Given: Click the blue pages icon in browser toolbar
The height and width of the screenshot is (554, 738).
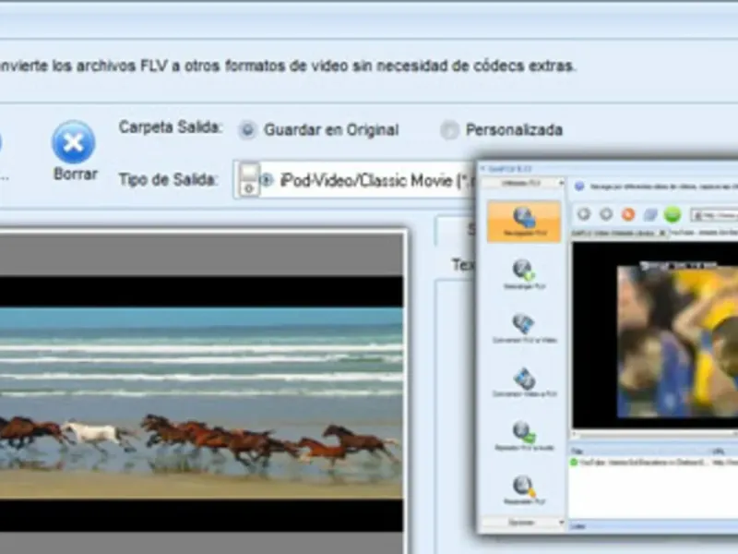Looking at the screenshot, I should (650, 215).
